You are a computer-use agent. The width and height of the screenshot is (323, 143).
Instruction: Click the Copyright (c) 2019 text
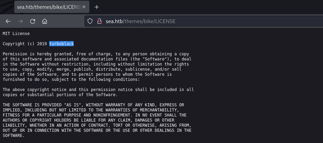pyautogui.click(x=25, y=44)
